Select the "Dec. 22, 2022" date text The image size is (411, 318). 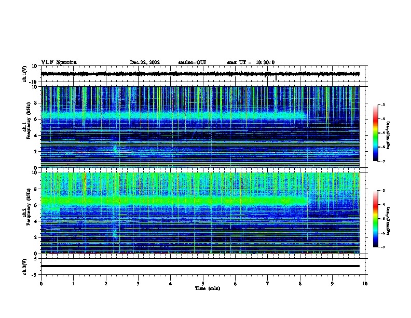click(145, 62)
